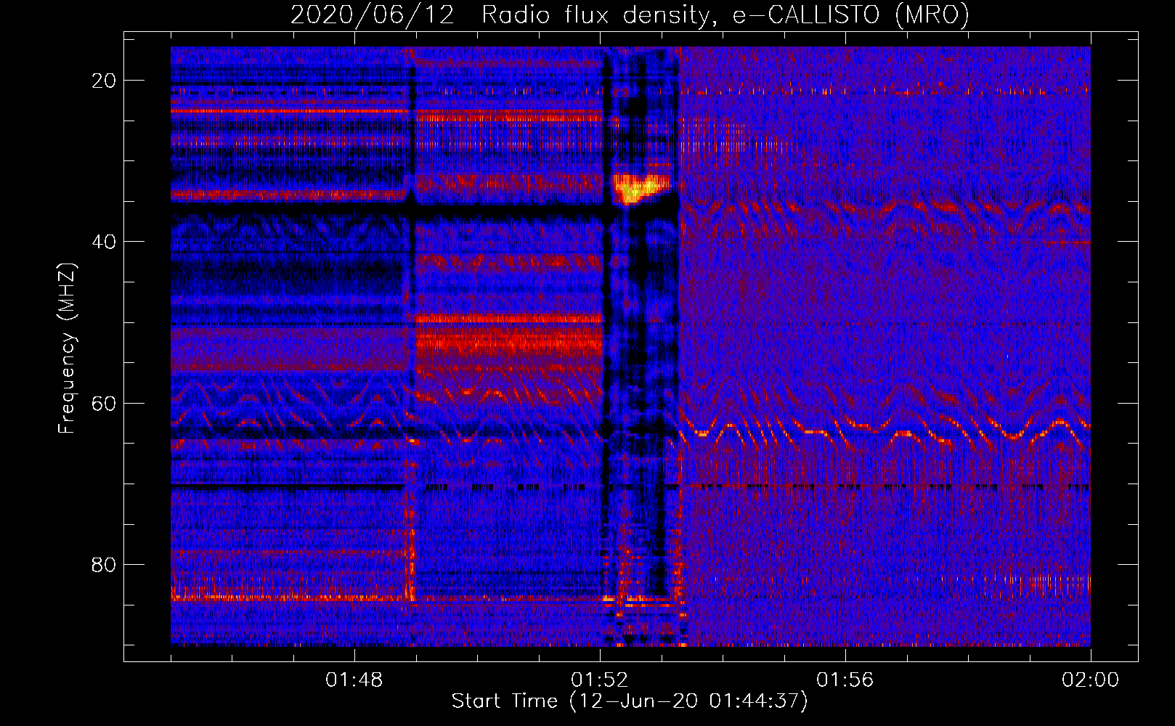The image size is (1175, 726).
Task: Click the time tick label '02:00'
Action: (1091, 680)
